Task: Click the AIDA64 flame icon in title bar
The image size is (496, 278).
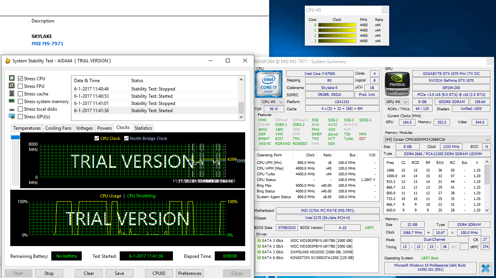Action: point(8,61)
